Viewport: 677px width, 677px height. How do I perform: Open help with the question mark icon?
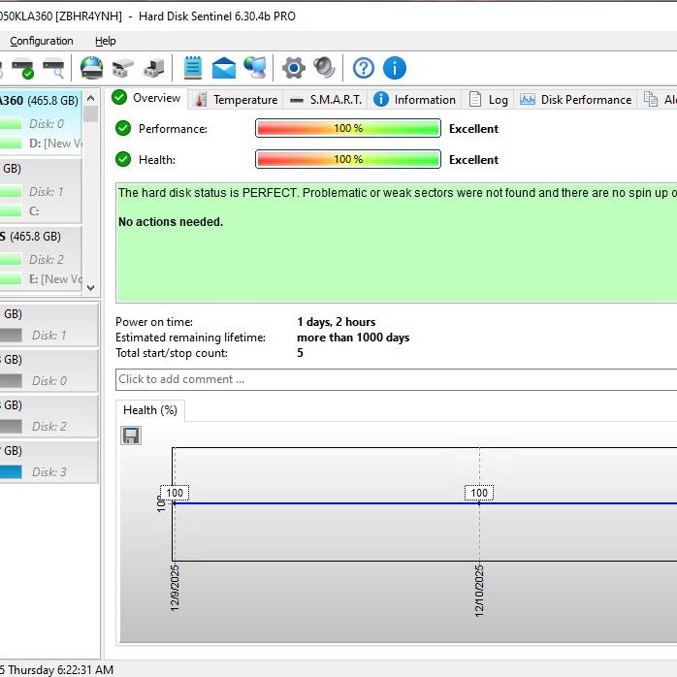[364, 68]
